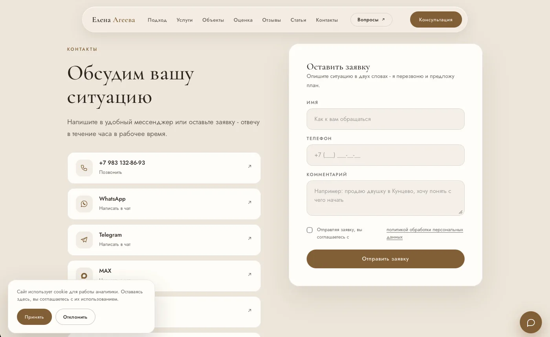
Task: Select Оценка in the navigation bar
Action: click(x=243, y=20)
